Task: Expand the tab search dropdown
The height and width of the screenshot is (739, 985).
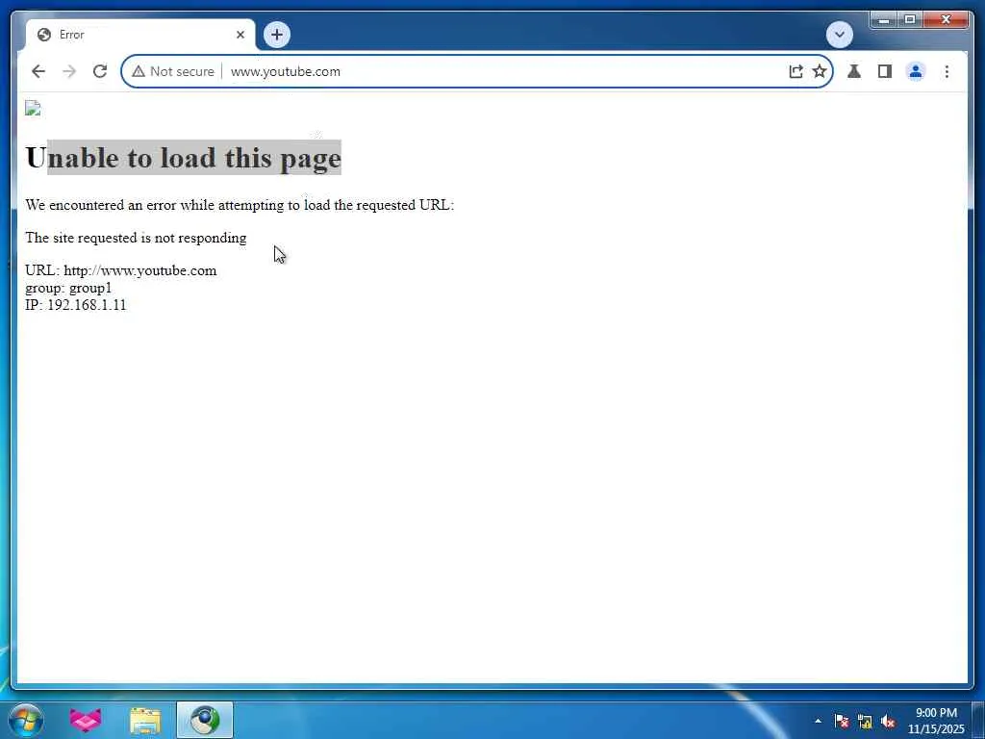Action: coord(839,35)
